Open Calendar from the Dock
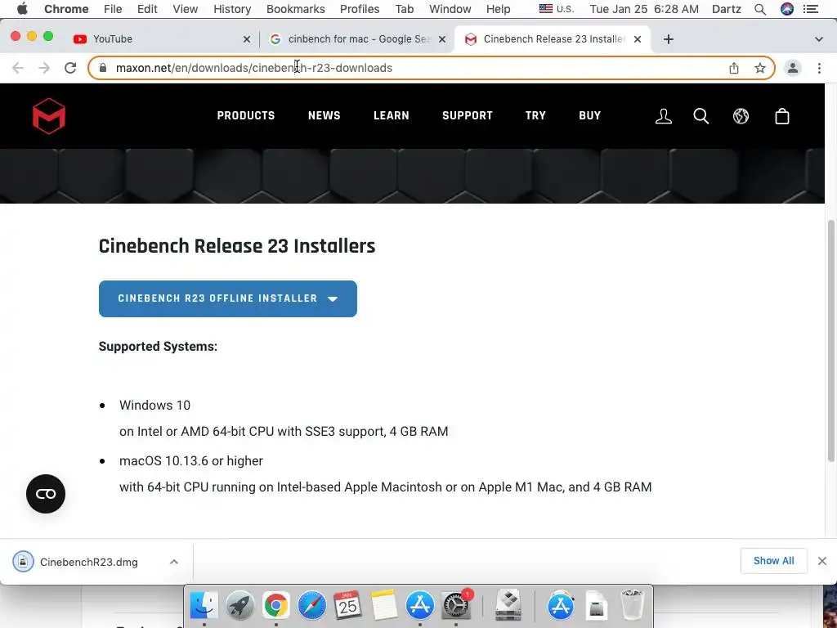The image size is (837, 628). point(347,605)
